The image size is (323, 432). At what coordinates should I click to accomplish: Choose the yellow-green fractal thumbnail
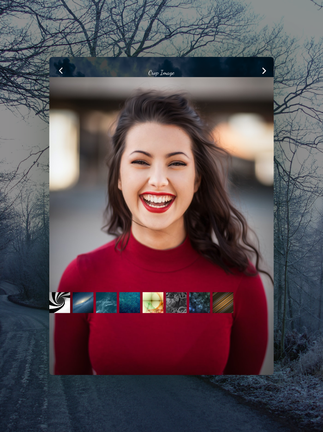153,302
